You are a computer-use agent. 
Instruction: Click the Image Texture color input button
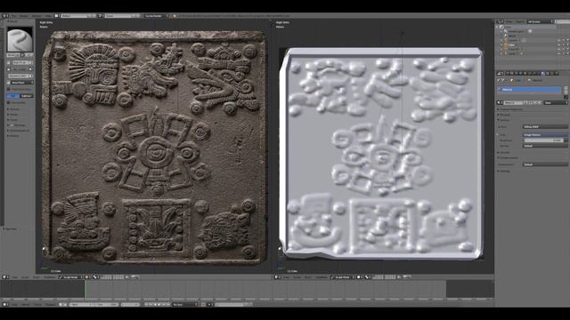point(545,135)
